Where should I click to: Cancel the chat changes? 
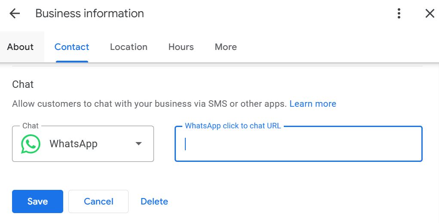[98, 201]
